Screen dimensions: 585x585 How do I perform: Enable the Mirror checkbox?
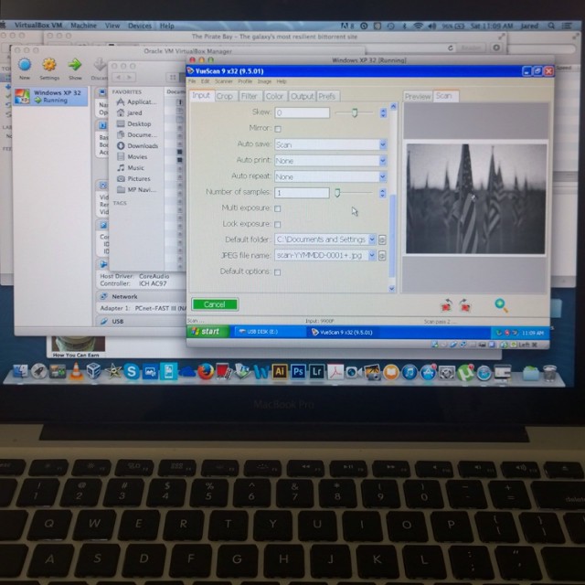coord(278,129)
